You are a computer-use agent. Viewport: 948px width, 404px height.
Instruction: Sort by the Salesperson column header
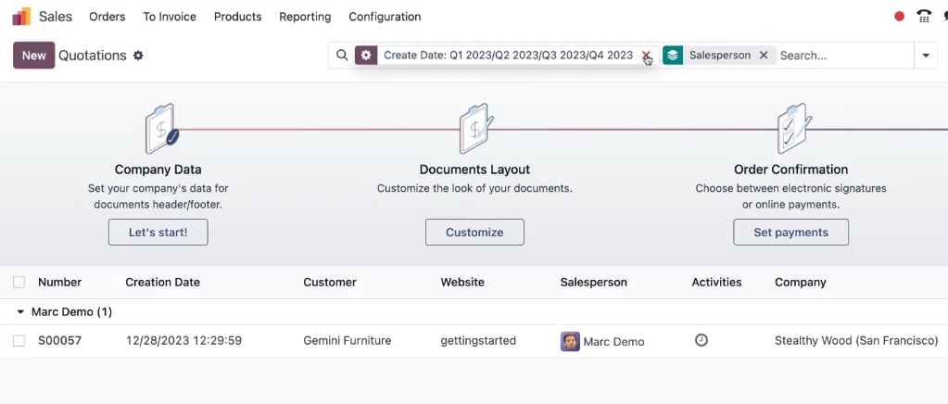tap(594, 283)
